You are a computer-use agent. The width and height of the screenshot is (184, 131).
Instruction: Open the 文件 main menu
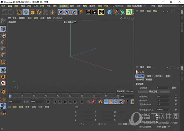[x=3, y=6]
